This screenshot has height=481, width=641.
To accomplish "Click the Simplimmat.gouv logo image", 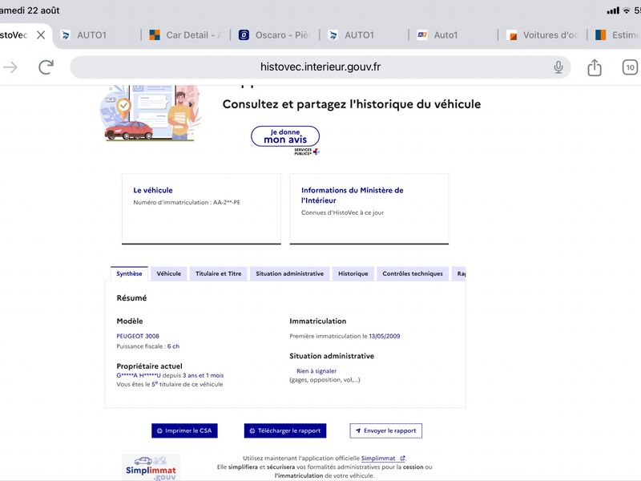I will coord(151,468).
